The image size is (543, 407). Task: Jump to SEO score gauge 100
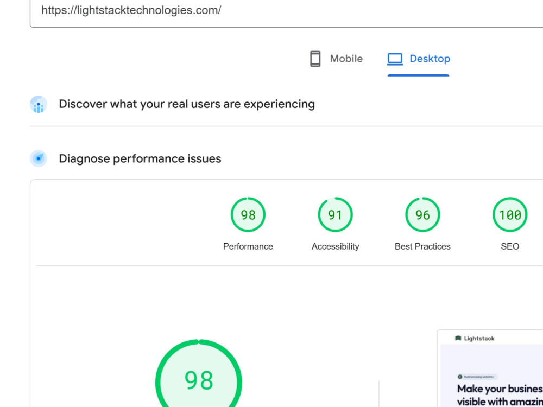click(510, 214)
